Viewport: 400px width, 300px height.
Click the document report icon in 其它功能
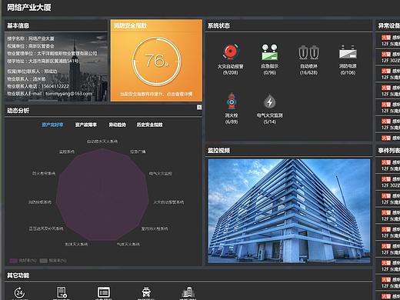tap(62, 292)
